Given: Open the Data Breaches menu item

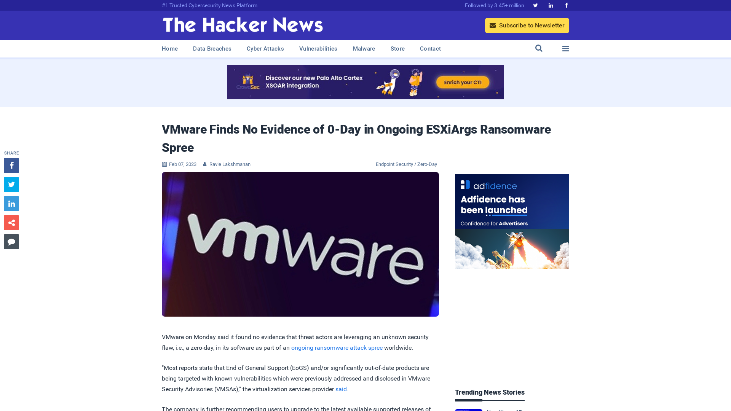Looking at the screenshot, I should (212, 48).
